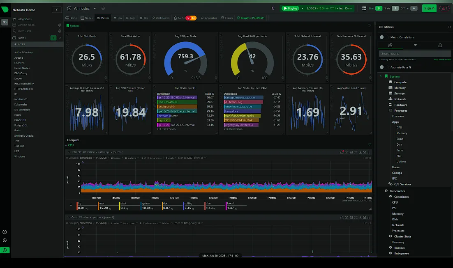Image resolution: width=453 pixels, height=268 pixels.
Task: Click Storage disk icon in Metrics tree
Action: coord(391,93)
